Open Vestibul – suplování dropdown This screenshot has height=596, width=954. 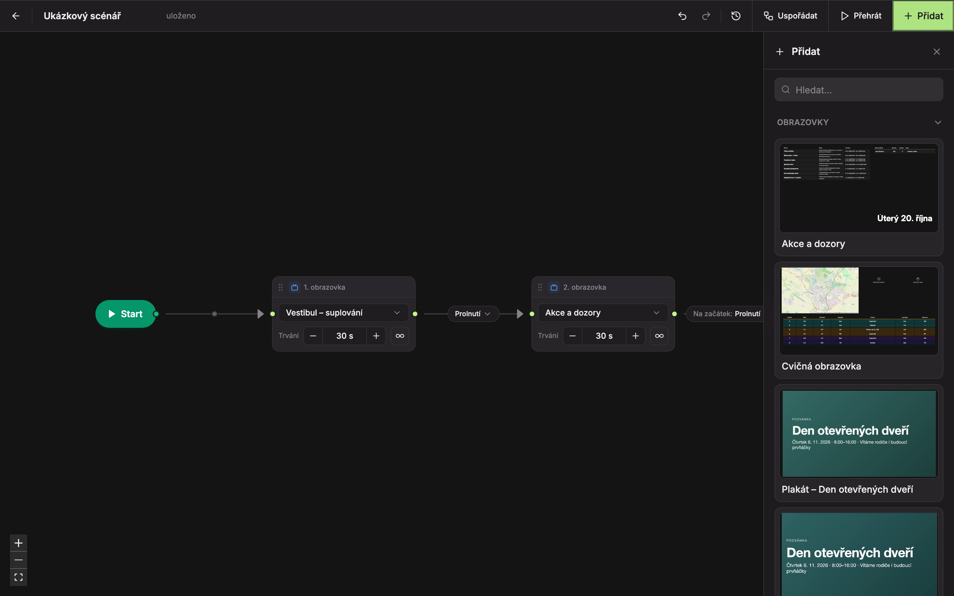[344, 313]
